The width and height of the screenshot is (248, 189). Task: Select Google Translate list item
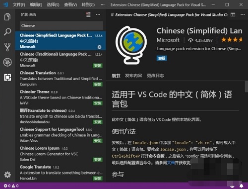tap(61, 173)
